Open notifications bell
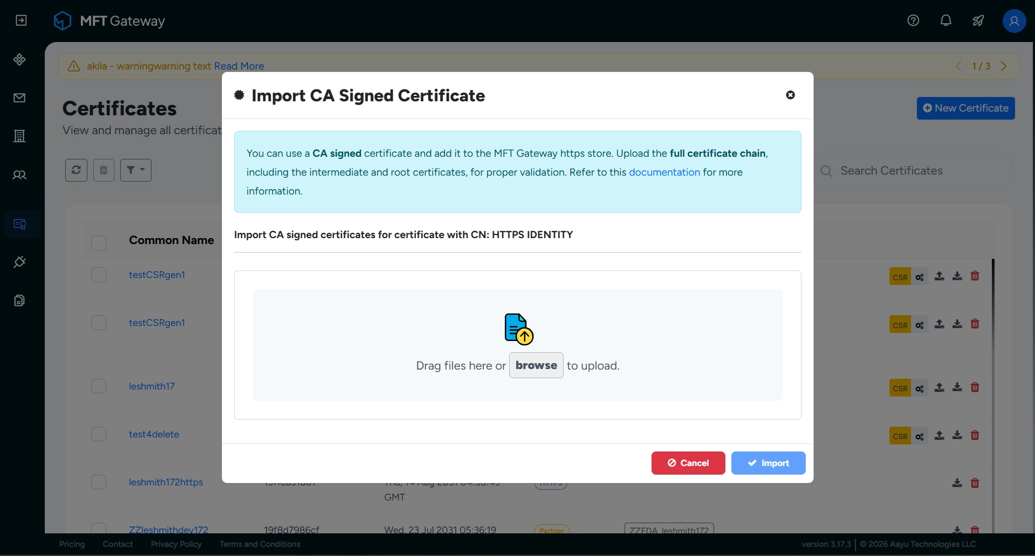1035x556 pixels. point(946,20)
